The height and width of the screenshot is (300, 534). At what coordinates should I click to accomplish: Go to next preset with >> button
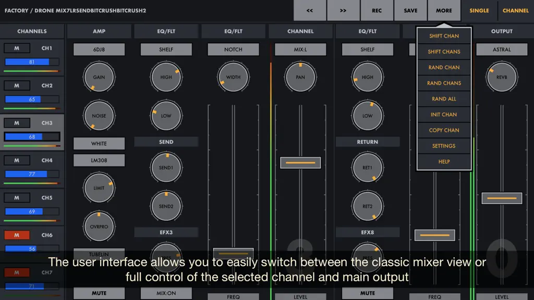(343, 10)
